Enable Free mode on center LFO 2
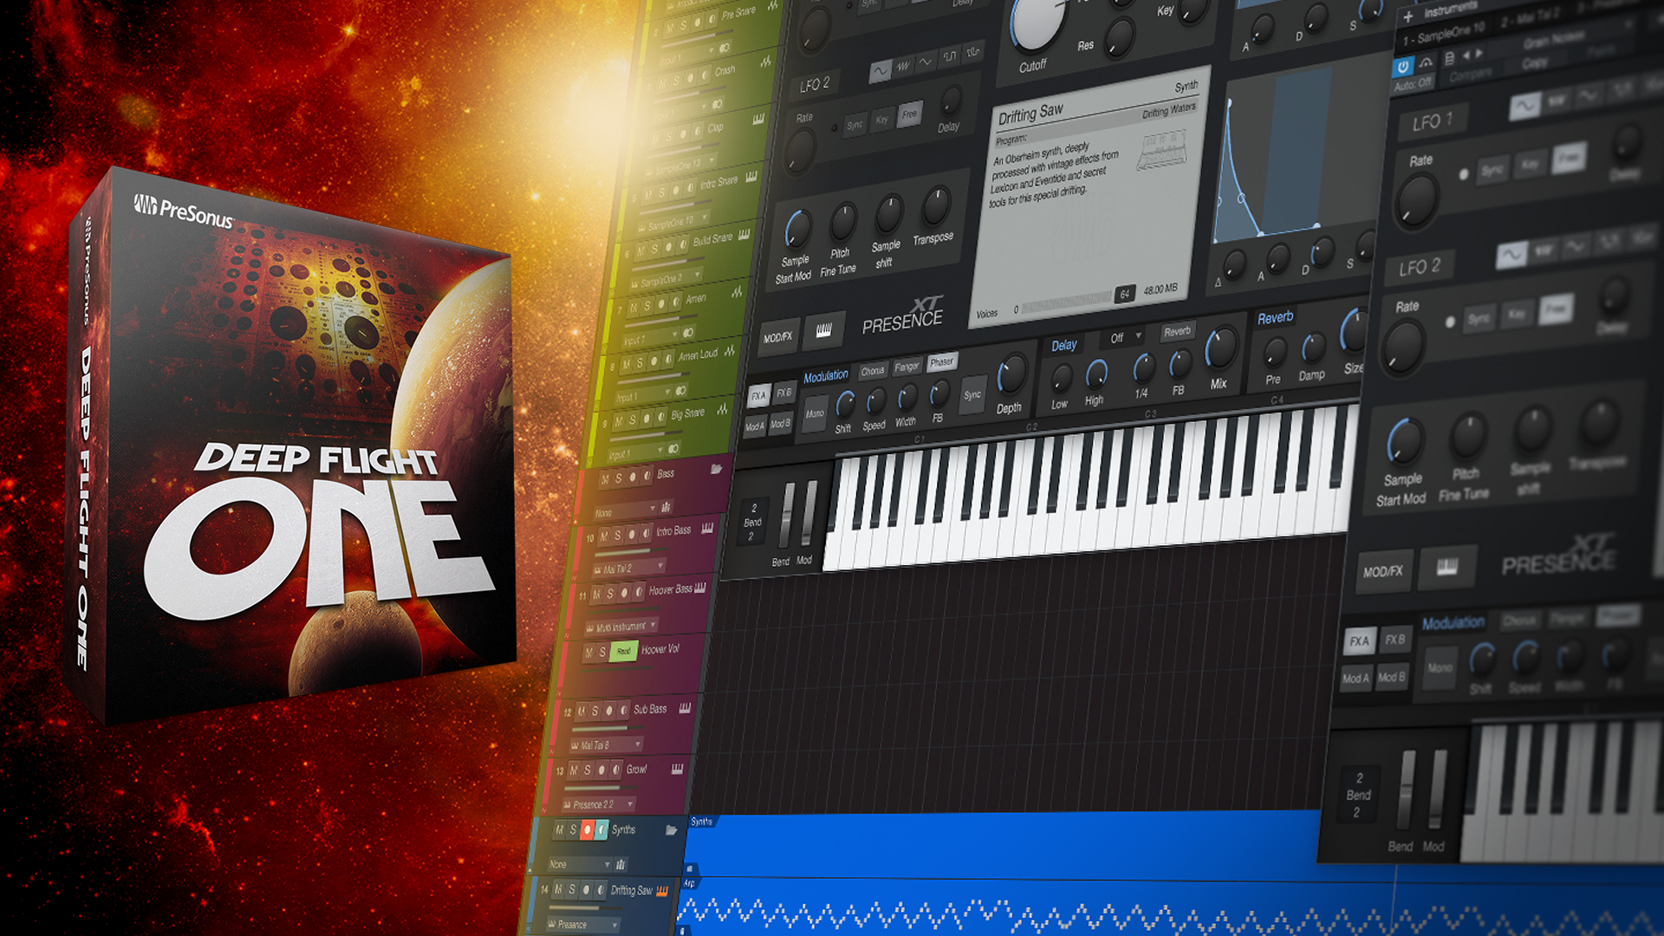 pos(909,114)
